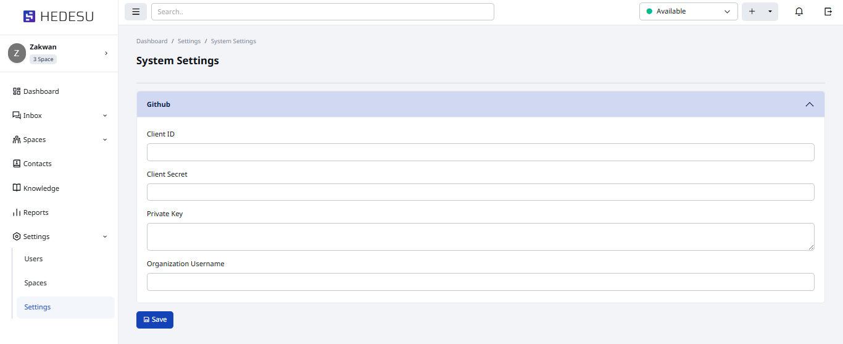Open the Available status dropdown

(688, 12)
